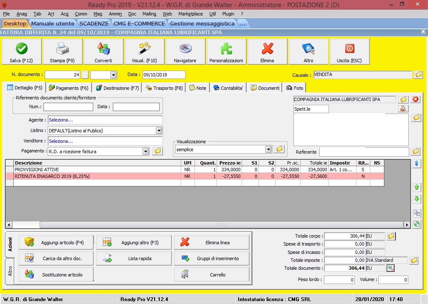Click Riferimento documento Num. field
Viewport: 428px width, 304px height.
click(68, 106)
